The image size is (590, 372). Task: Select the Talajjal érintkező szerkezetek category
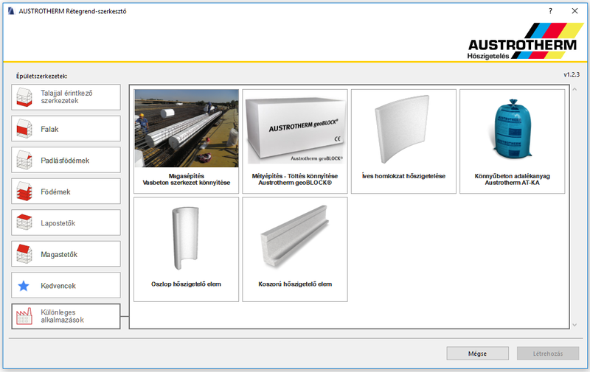66,97
